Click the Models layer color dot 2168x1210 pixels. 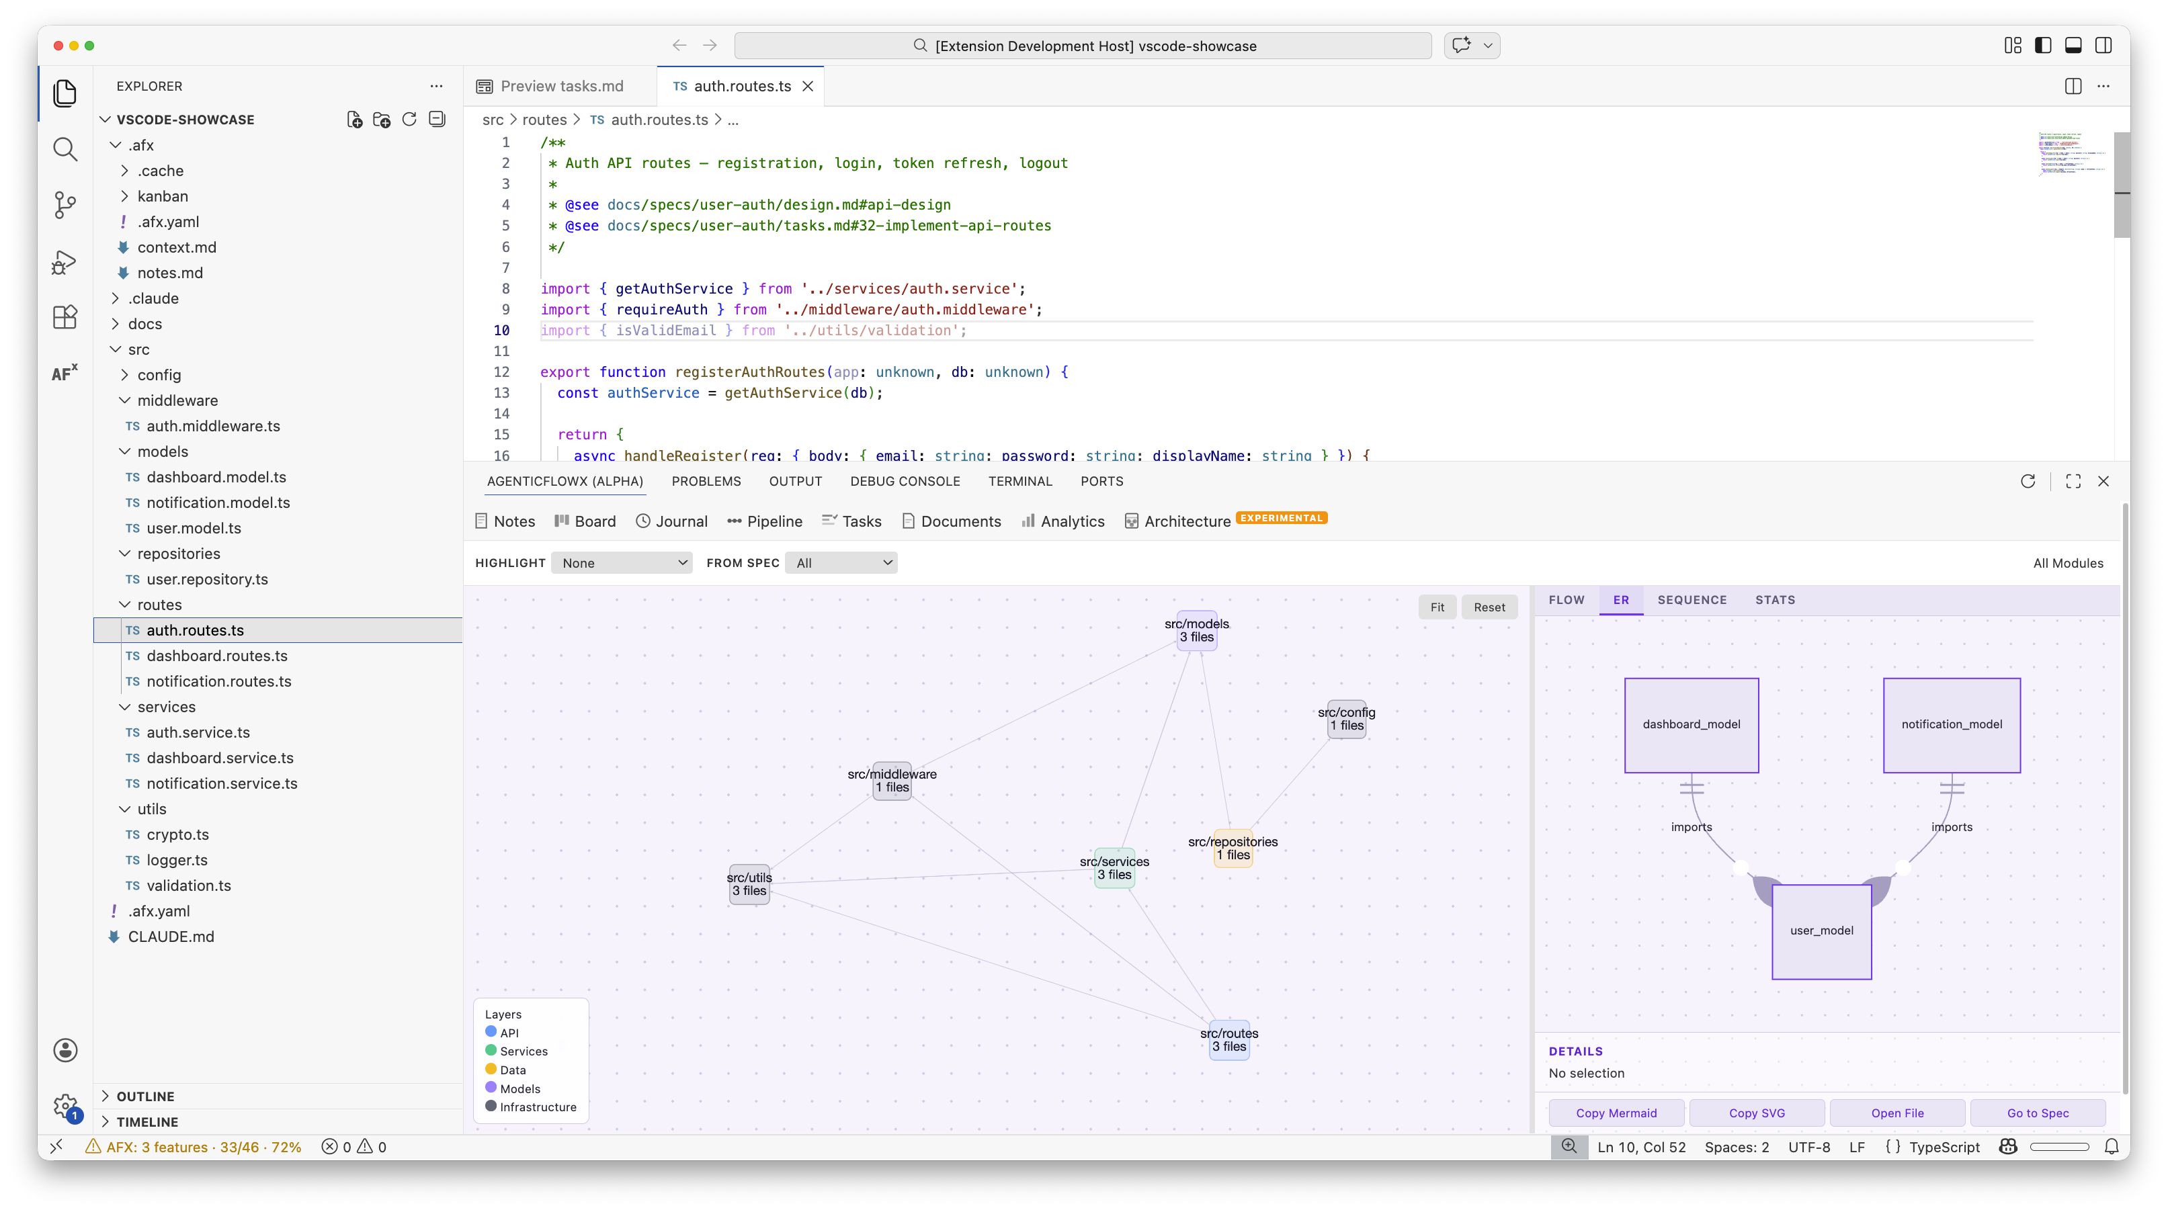click(x=491, y=1088)
